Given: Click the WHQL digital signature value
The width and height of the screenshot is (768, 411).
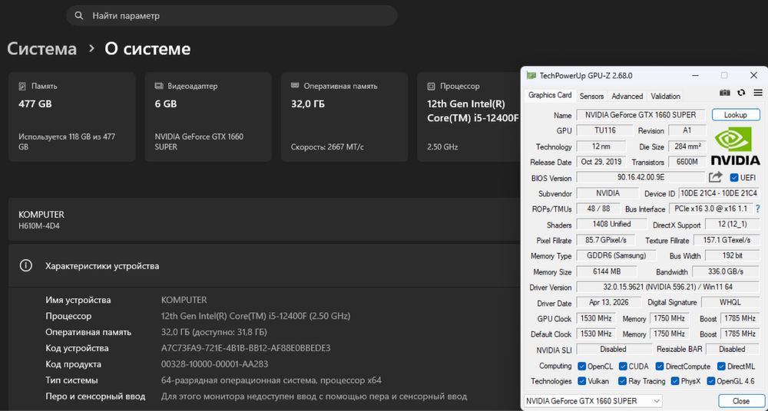Looking at the screenshot, I should tap(730, 302).
